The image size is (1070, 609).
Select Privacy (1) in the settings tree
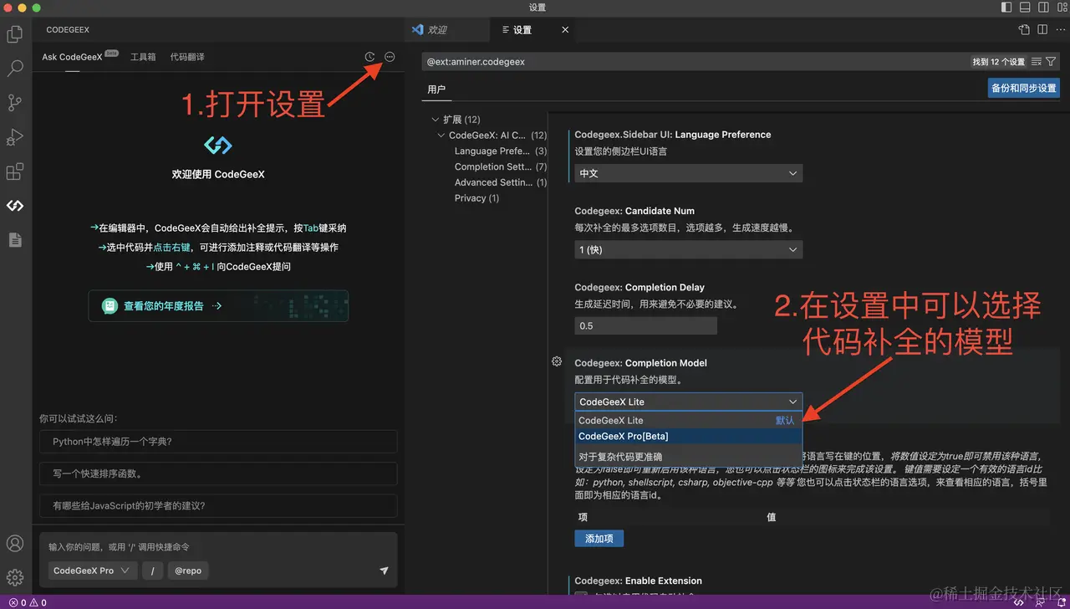point(476,198)
